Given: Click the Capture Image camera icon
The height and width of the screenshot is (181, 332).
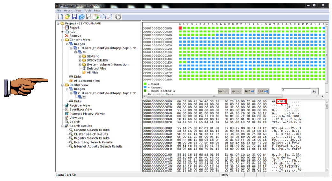Looking at the screenshot, I should point(81,17).
